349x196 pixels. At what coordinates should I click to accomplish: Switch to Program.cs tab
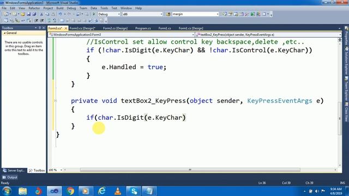pyautogui.click(x=143, y=28)
